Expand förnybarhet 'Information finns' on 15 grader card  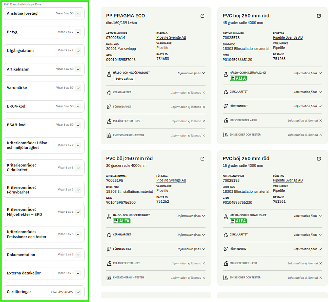coord(308,249)
